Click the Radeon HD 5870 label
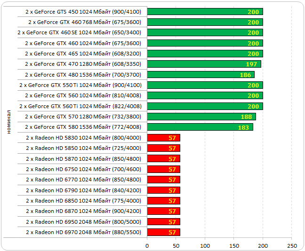305x251 pixels. (x=84, y=159)
